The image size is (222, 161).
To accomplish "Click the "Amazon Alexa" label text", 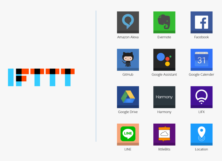I will click(128, 37).
